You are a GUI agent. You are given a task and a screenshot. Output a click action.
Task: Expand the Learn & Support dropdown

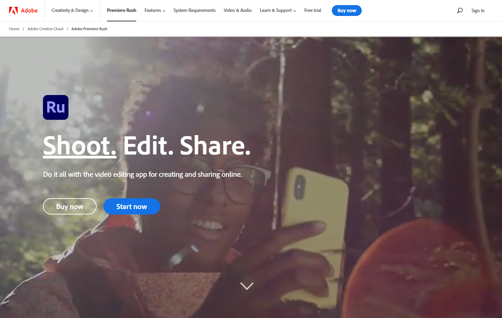[x=278, y=11]
